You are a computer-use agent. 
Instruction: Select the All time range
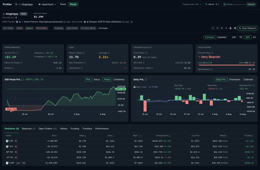[254, 37]
